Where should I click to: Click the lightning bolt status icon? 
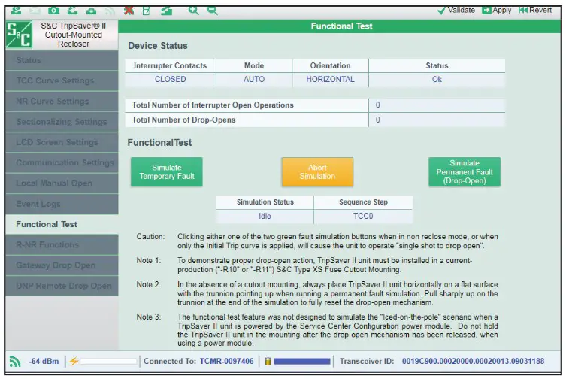74,361
